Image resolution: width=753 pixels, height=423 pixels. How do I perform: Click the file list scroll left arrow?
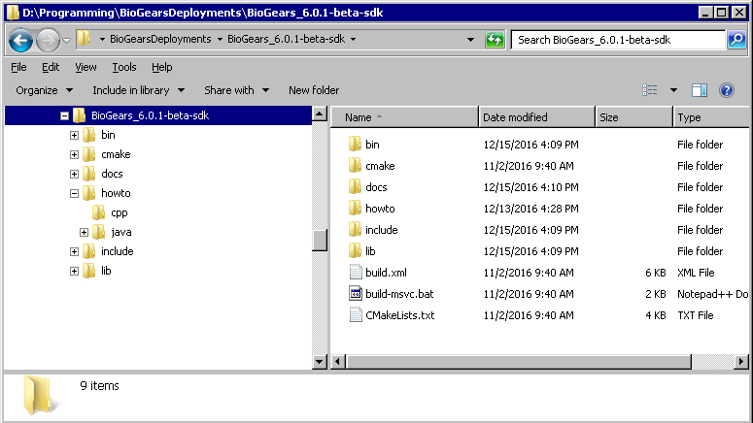pyautogui.click(x=338, y=361)
